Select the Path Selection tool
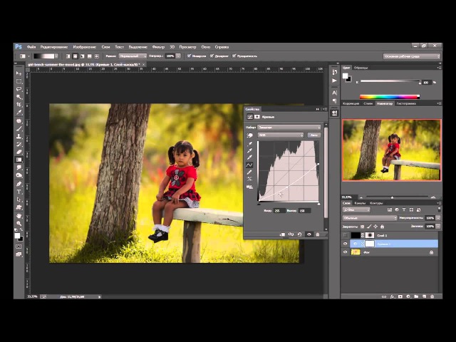This screenshot has width=456, height=342. click(x=19, y=199)
